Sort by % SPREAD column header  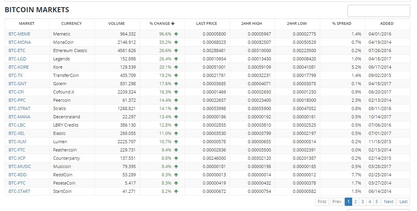click(x=342, y=23)
